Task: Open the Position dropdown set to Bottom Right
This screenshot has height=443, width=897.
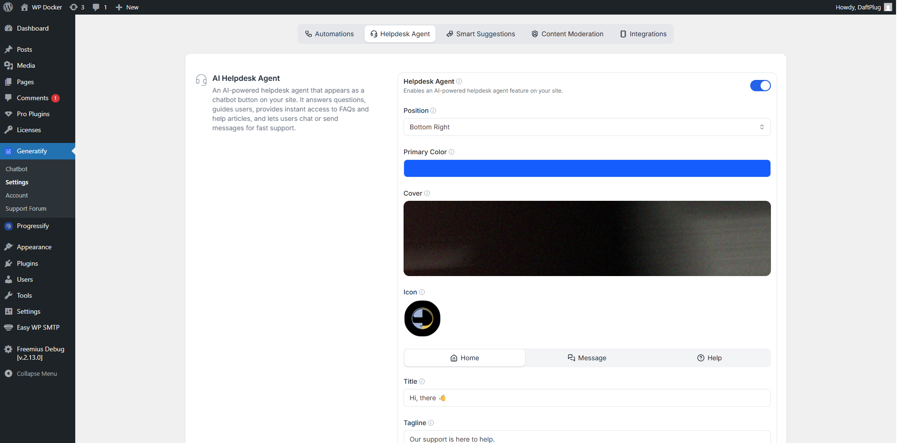Action: point(587,127)
